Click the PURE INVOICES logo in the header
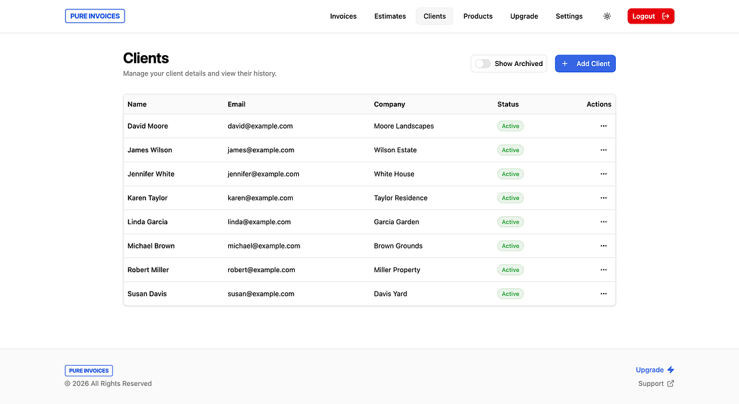Viewport: 739px width, 404px height. [x=94, y=15]
